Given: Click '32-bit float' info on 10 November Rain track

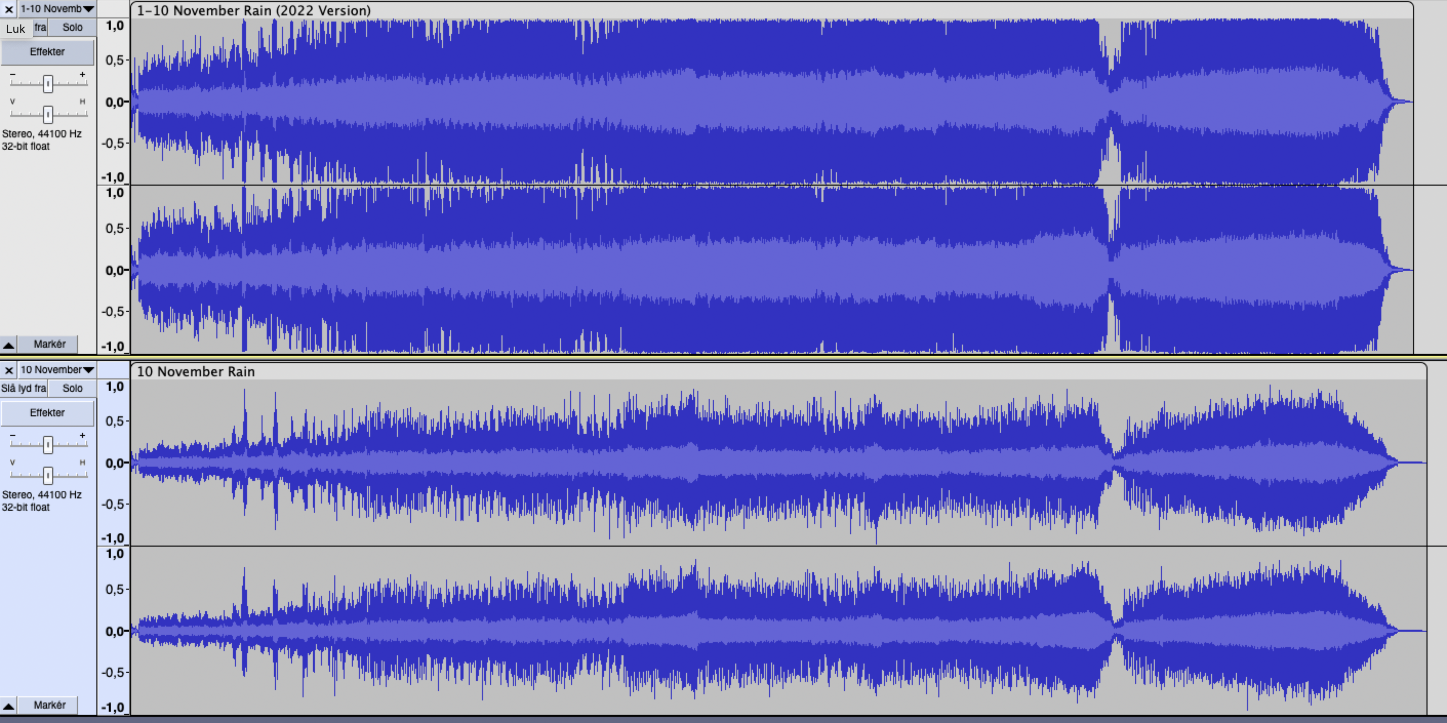Looking at the screenshot, I should [x=26, y=507].
